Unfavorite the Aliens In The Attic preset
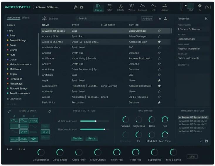This screenshot has width=215, height=166. pyautogui.click(x=159, y=42)
